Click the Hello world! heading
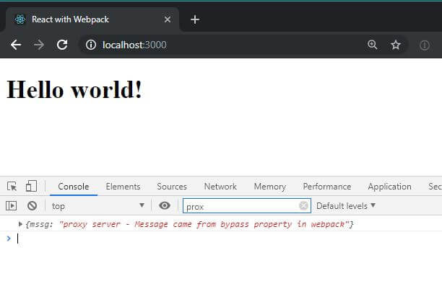The height and width of the screenshot is (281, 442). click(74, 89)
